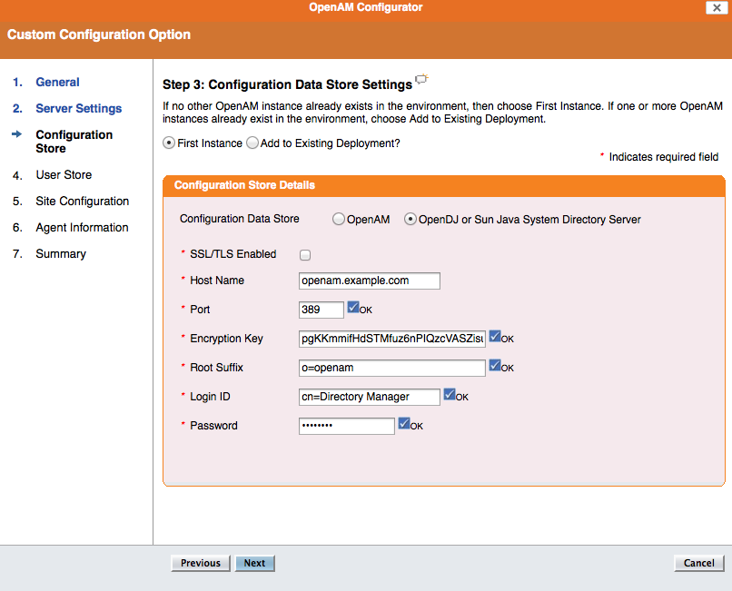Click the Step 3 Configuration Data Store Settings heading
The image size is (732, 591).
(x=287, y=84)
